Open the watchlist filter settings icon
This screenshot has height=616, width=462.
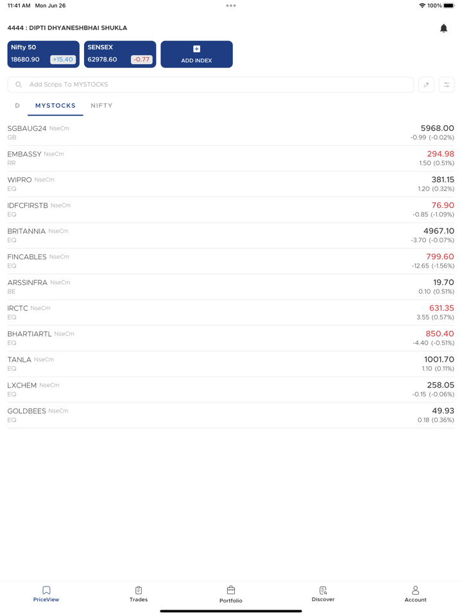click(447, 85)
